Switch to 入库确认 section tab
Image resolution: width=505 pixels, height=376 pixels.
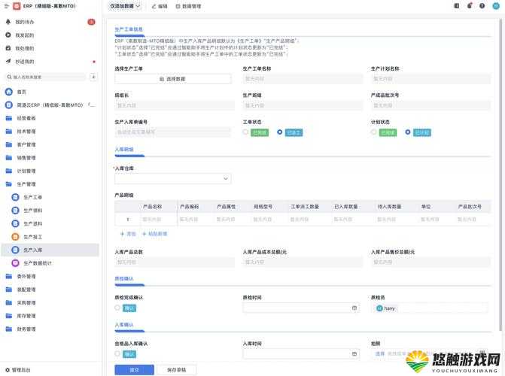pyautogui.click(x=124, y=325)
